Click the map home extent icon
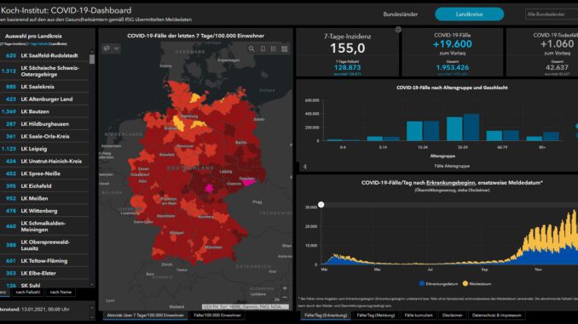The image size is (578, 324). (x=107, y=48)
